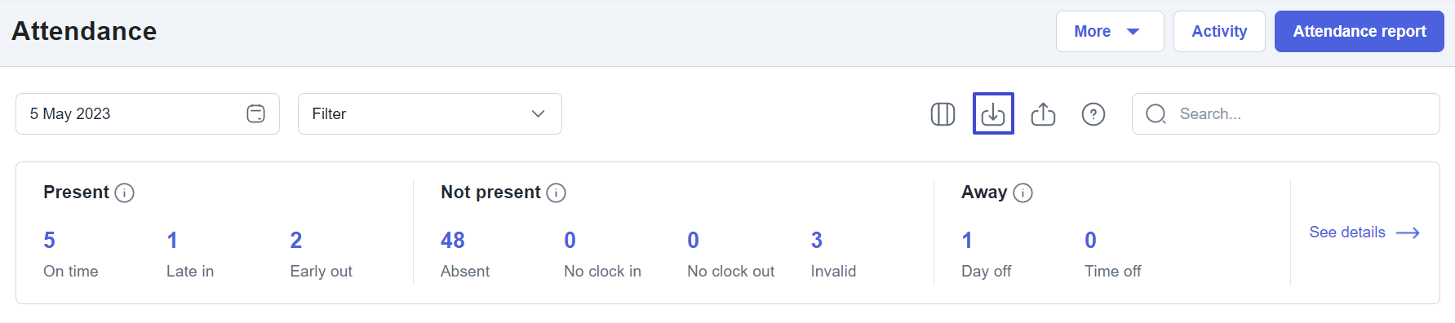This screenshot has height=323, width=1455.
Task: Click the Attendance report button
Action: coord(1360,31)
